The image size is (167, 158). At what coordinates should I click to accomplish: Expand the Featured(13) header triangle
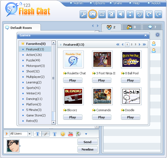point(61,45)
